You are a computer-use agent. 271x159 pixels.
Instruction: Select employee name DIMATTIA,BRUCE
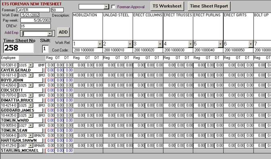21,100
